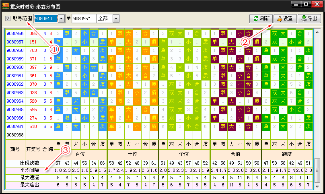Click the app logo in title bar
The image size is (325, 194).
[5, 4]
